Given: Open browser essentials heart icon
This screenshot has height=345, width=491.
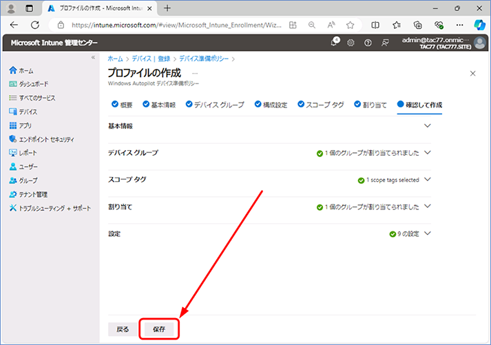Looking at the screenshot, I should tap(439, 25).
